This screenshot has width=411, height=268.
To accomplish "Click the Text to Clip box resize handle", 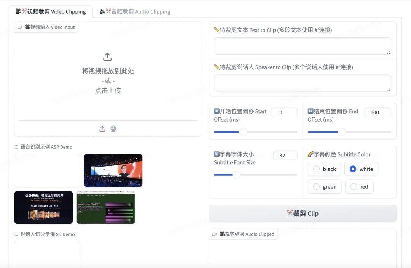I will [x=389, y=52].
